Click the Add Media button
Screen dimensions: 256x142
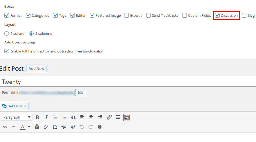click(14, 106)
